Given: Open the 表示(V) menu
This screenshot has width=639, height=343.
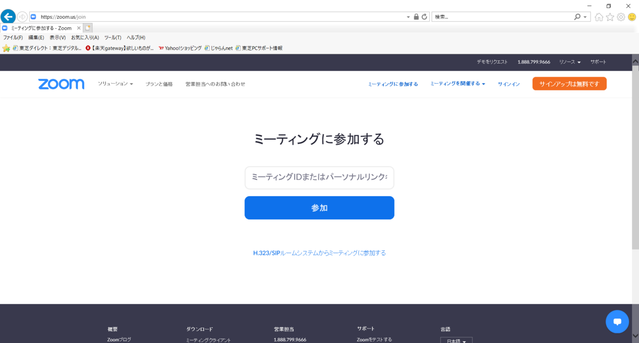Looking at the screenshot, I should (x=58, y=38).
